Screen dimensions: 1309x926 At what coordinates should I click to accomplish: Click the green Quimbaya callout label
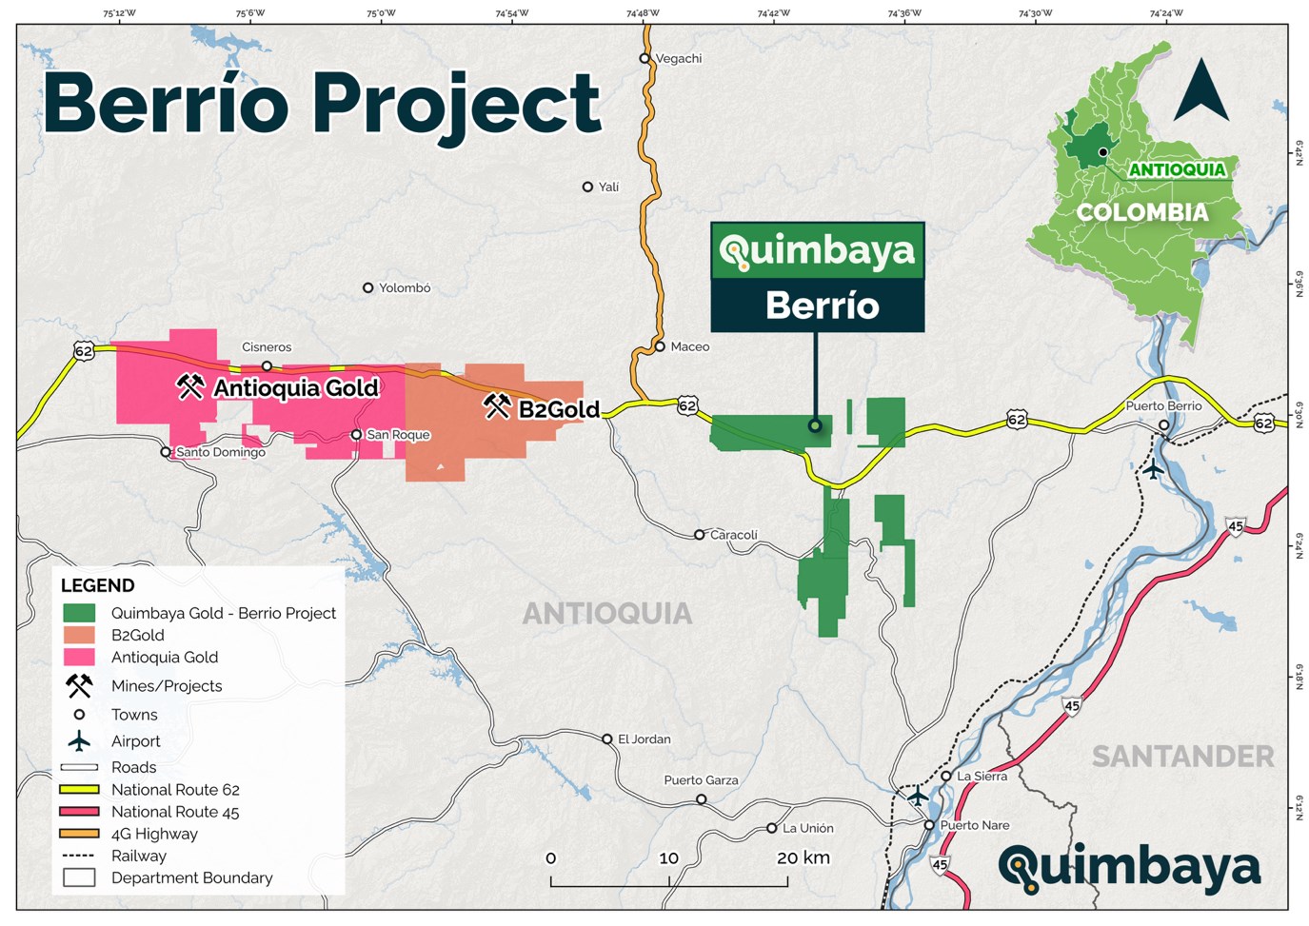818,250
